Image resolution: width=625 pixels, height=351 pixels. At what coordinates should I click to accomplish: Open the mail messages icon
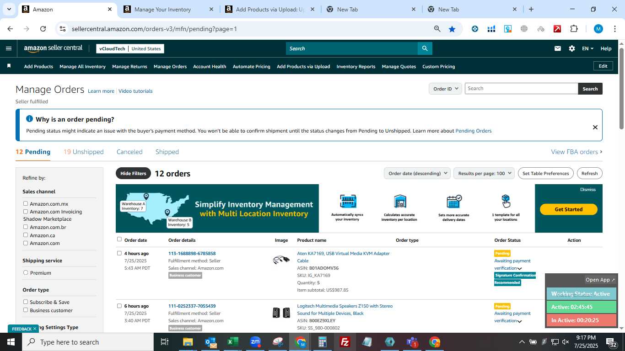tap(557, 48)
